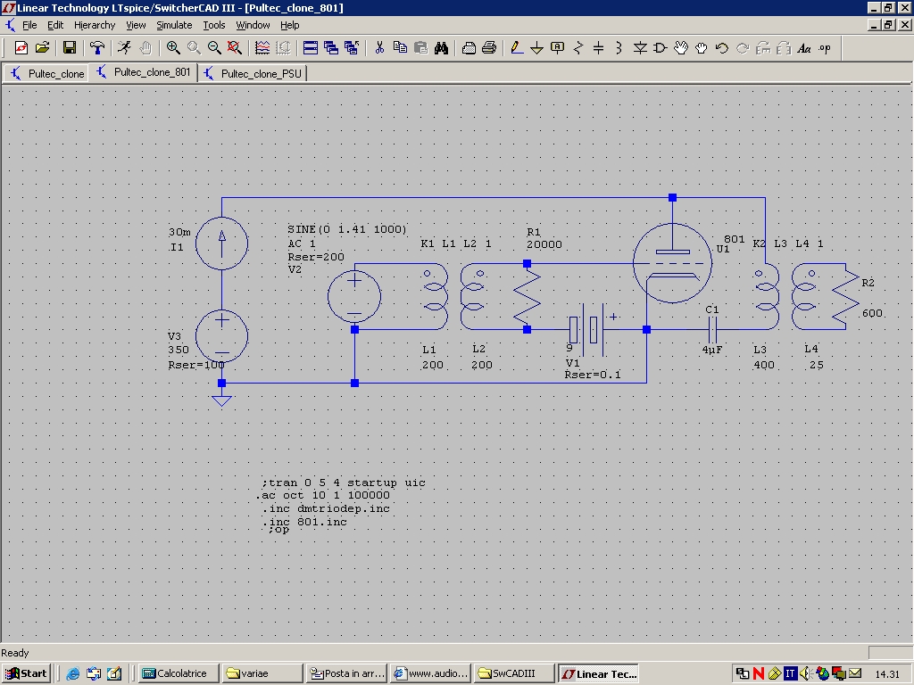
Task: Click the 'K1 L1 L2 1' coupling text
Action: pyautogui.click(x=456, y=243)
